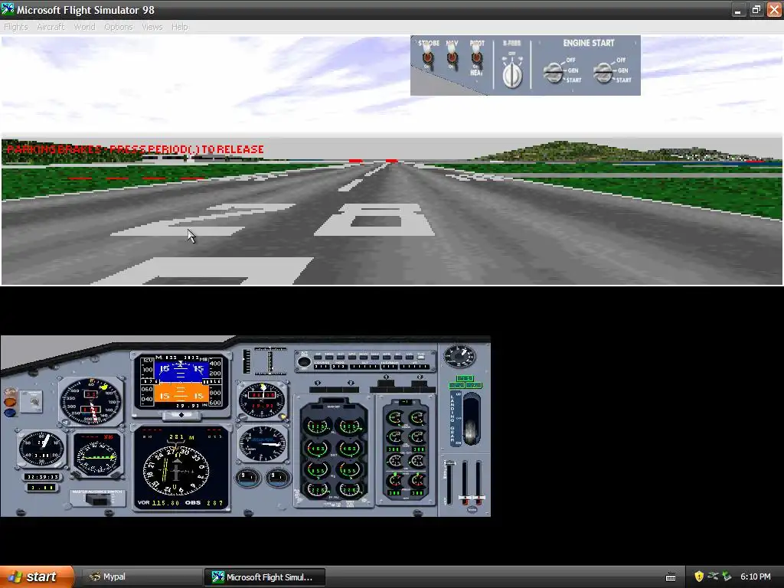Click the taskbar clock showing 6:10 PM
The image size is (784, 588).
[x=756, y=577]
